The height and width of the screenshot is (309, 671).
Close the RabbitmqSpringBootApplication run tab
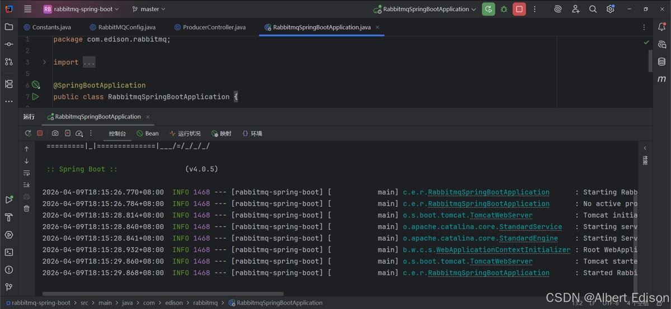click(148, 117)
